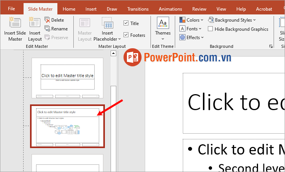The height and width of the screenshot is (172, 285).
Task: Select the partially visible third layout thumbnail
Action: coord(67,163)
